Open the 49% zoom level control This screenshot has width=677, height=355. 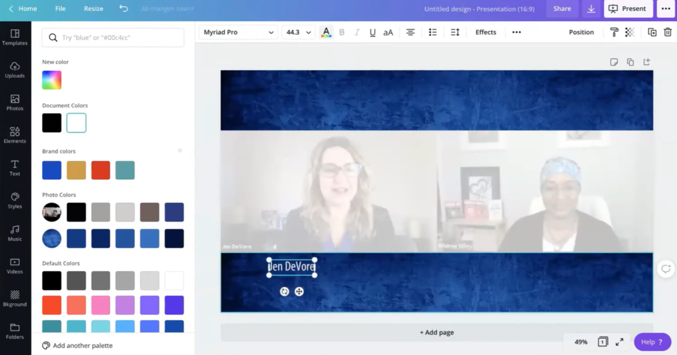tap(581, 342)
